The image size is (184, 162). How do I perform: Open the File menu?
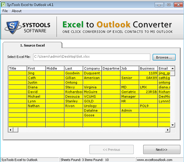[x=5, y=11]
